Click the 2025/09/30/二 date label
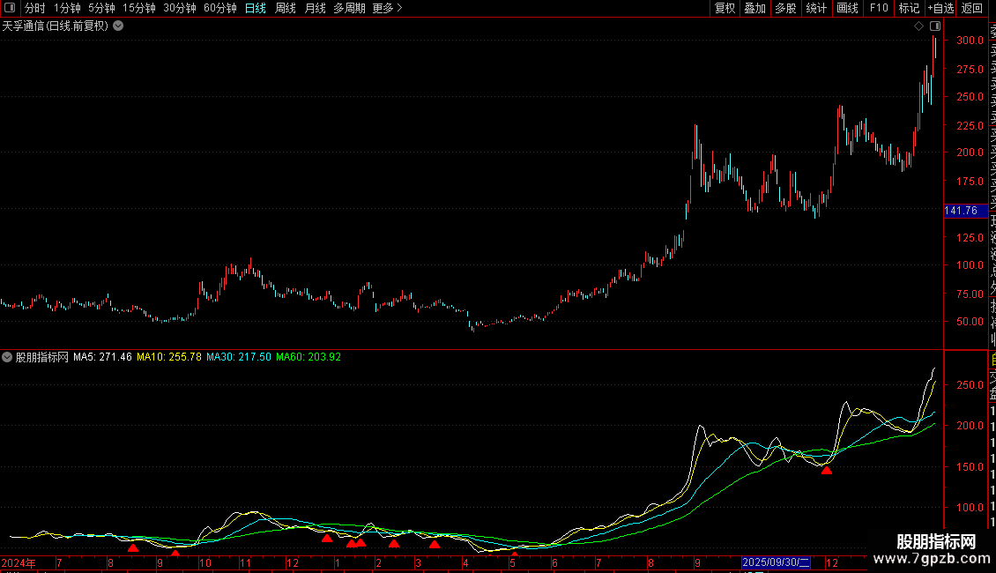The height and width of the screenshot is (573, 996). click(x=777, y=562)
